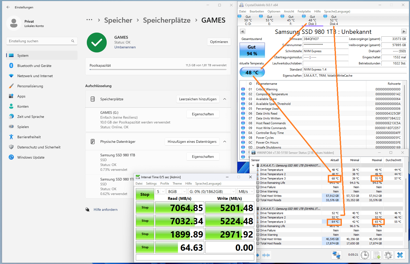The width and height of the screenshot is (410, 264).
Task: Collapse the Speicherplätze section chevron
Action: click(225, 99)
